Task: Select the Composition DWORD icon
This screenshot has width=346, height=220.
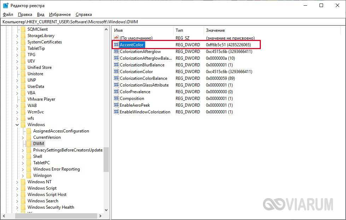Action: [116, 99]
